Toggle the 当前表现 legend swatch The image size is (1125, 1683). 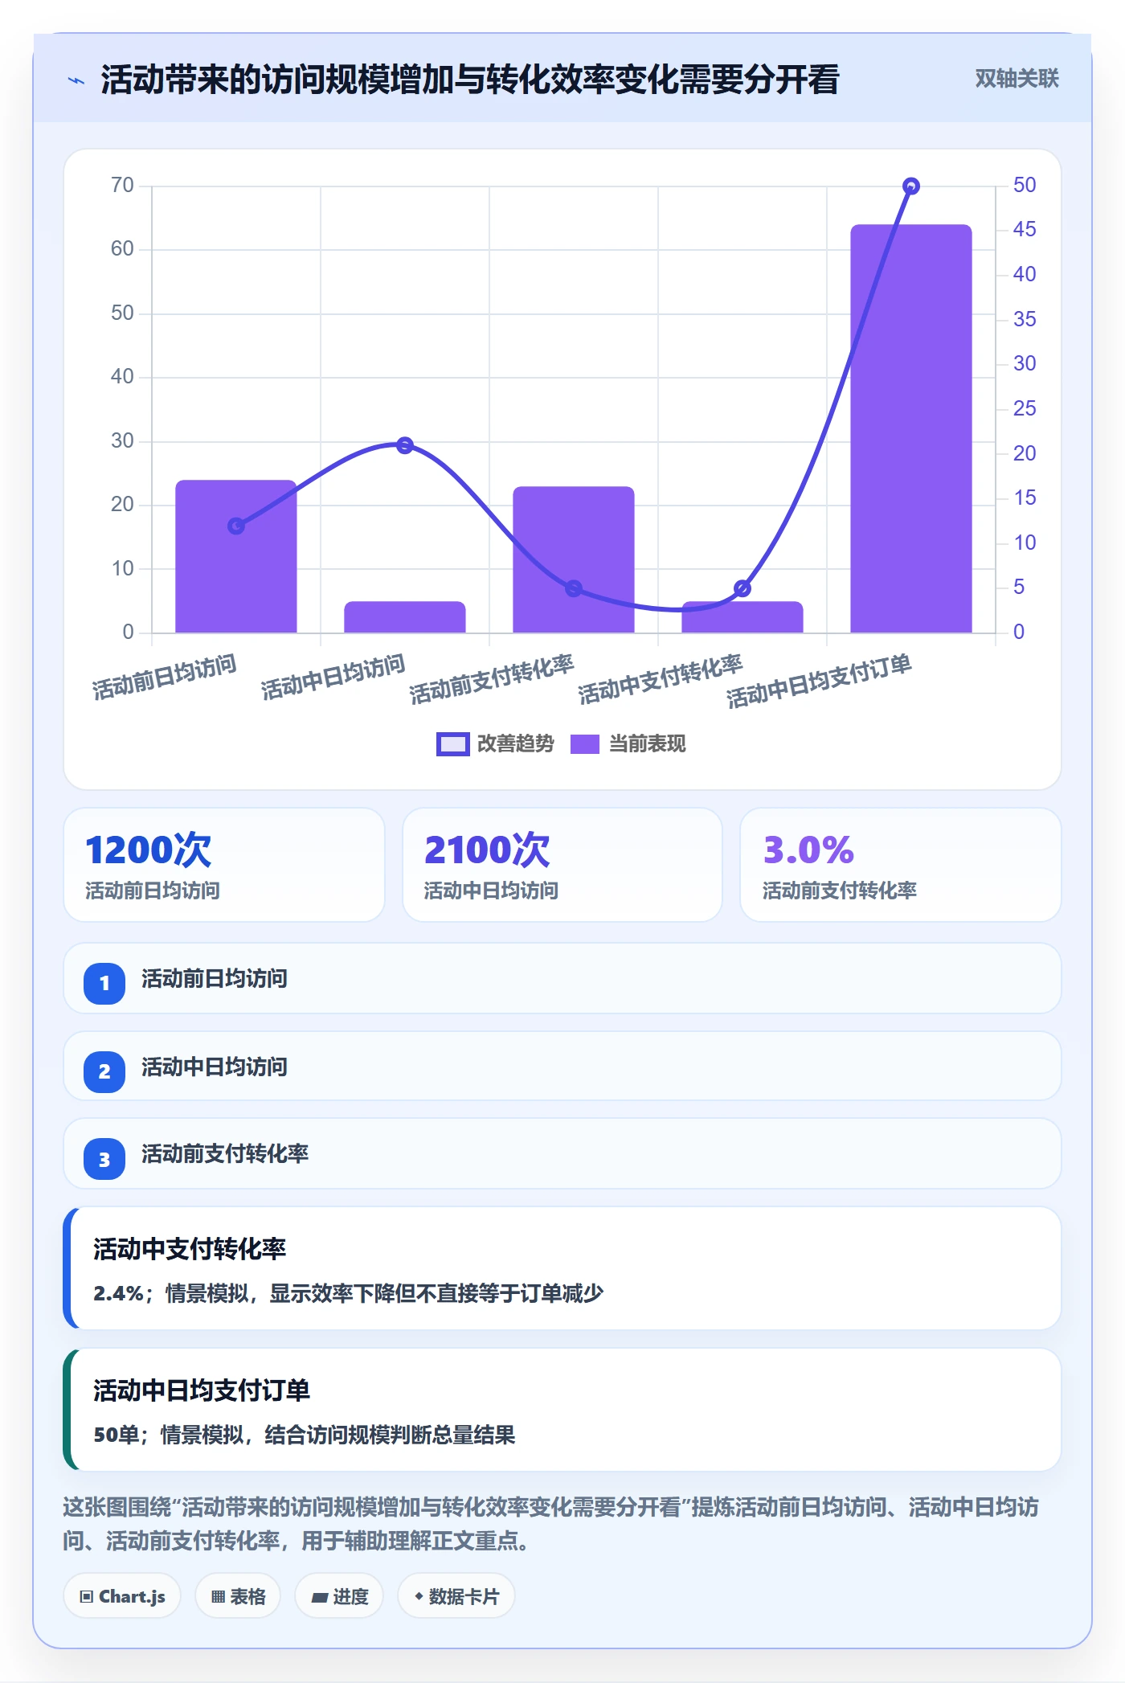click(x=585, y=744)
